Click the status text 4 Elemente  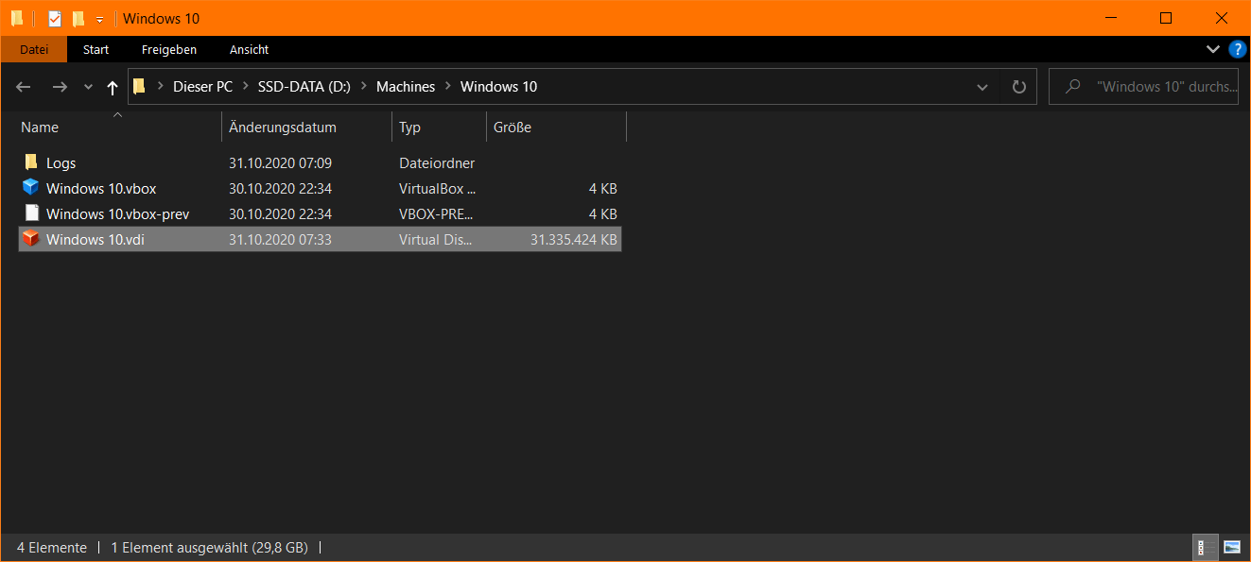[x=52, y=548]
